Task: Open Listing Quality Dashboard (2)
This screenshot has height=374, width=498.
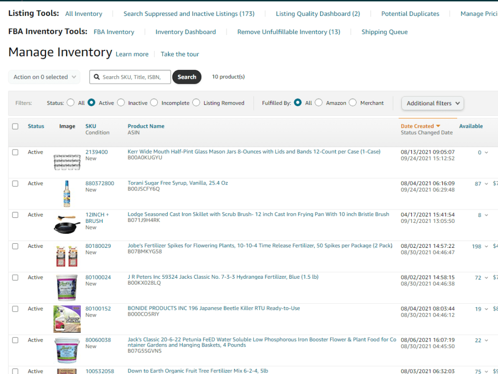Action: 318,13
